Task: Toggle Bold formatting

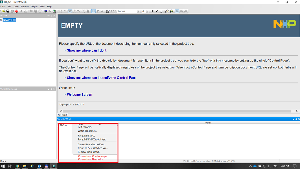Action: (153, 11)
